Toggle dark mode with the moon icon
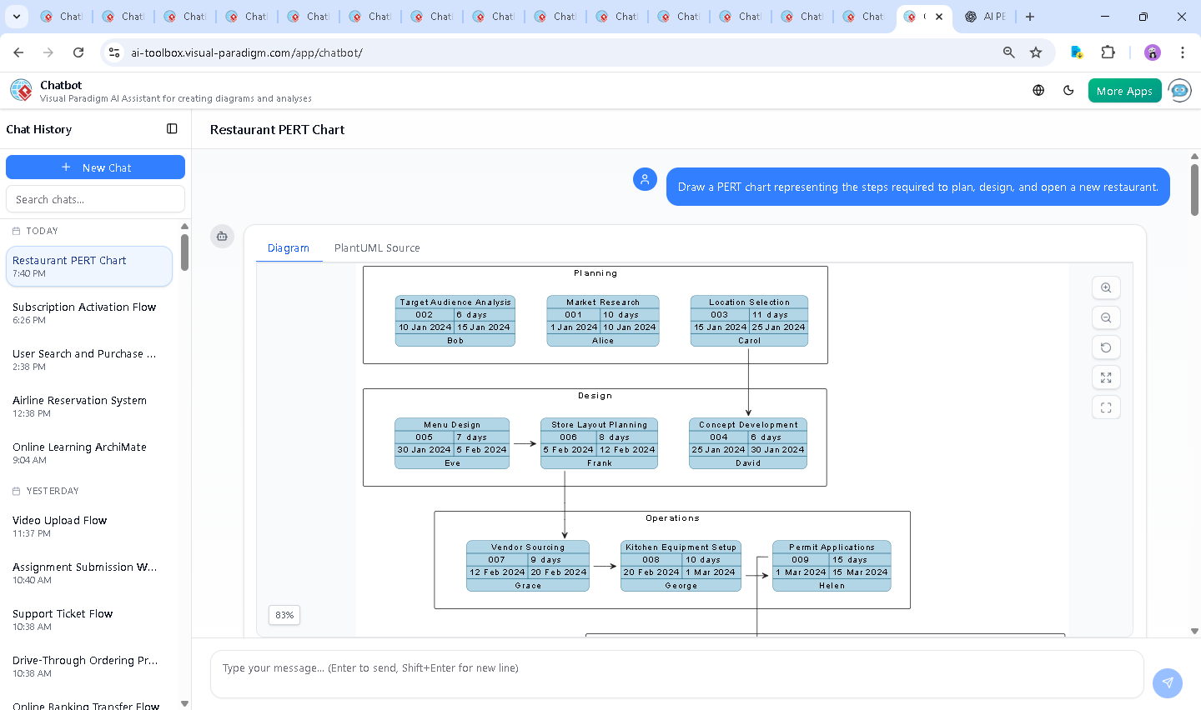The width and height of the screenshot is (1201, 710). 1068,90
